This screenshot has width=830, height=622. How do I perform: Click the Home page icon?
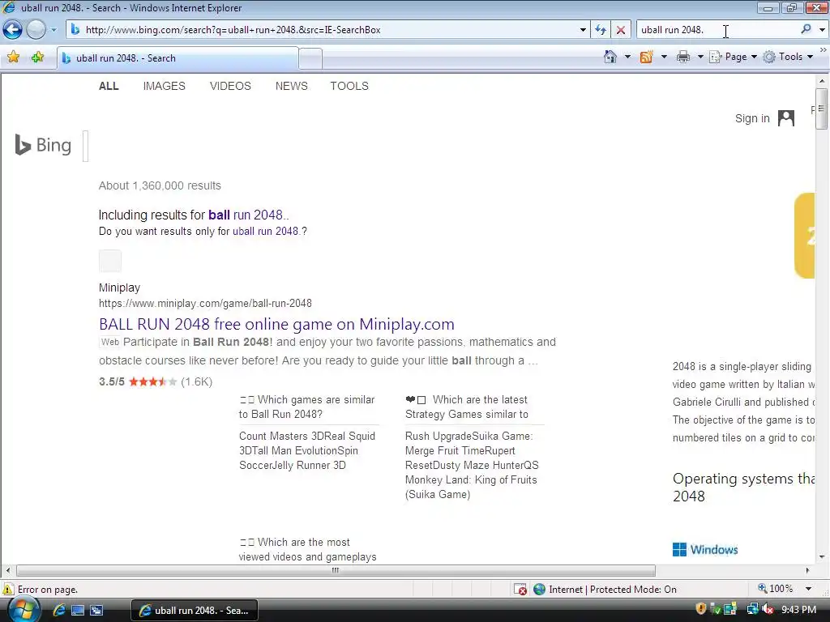610,57
